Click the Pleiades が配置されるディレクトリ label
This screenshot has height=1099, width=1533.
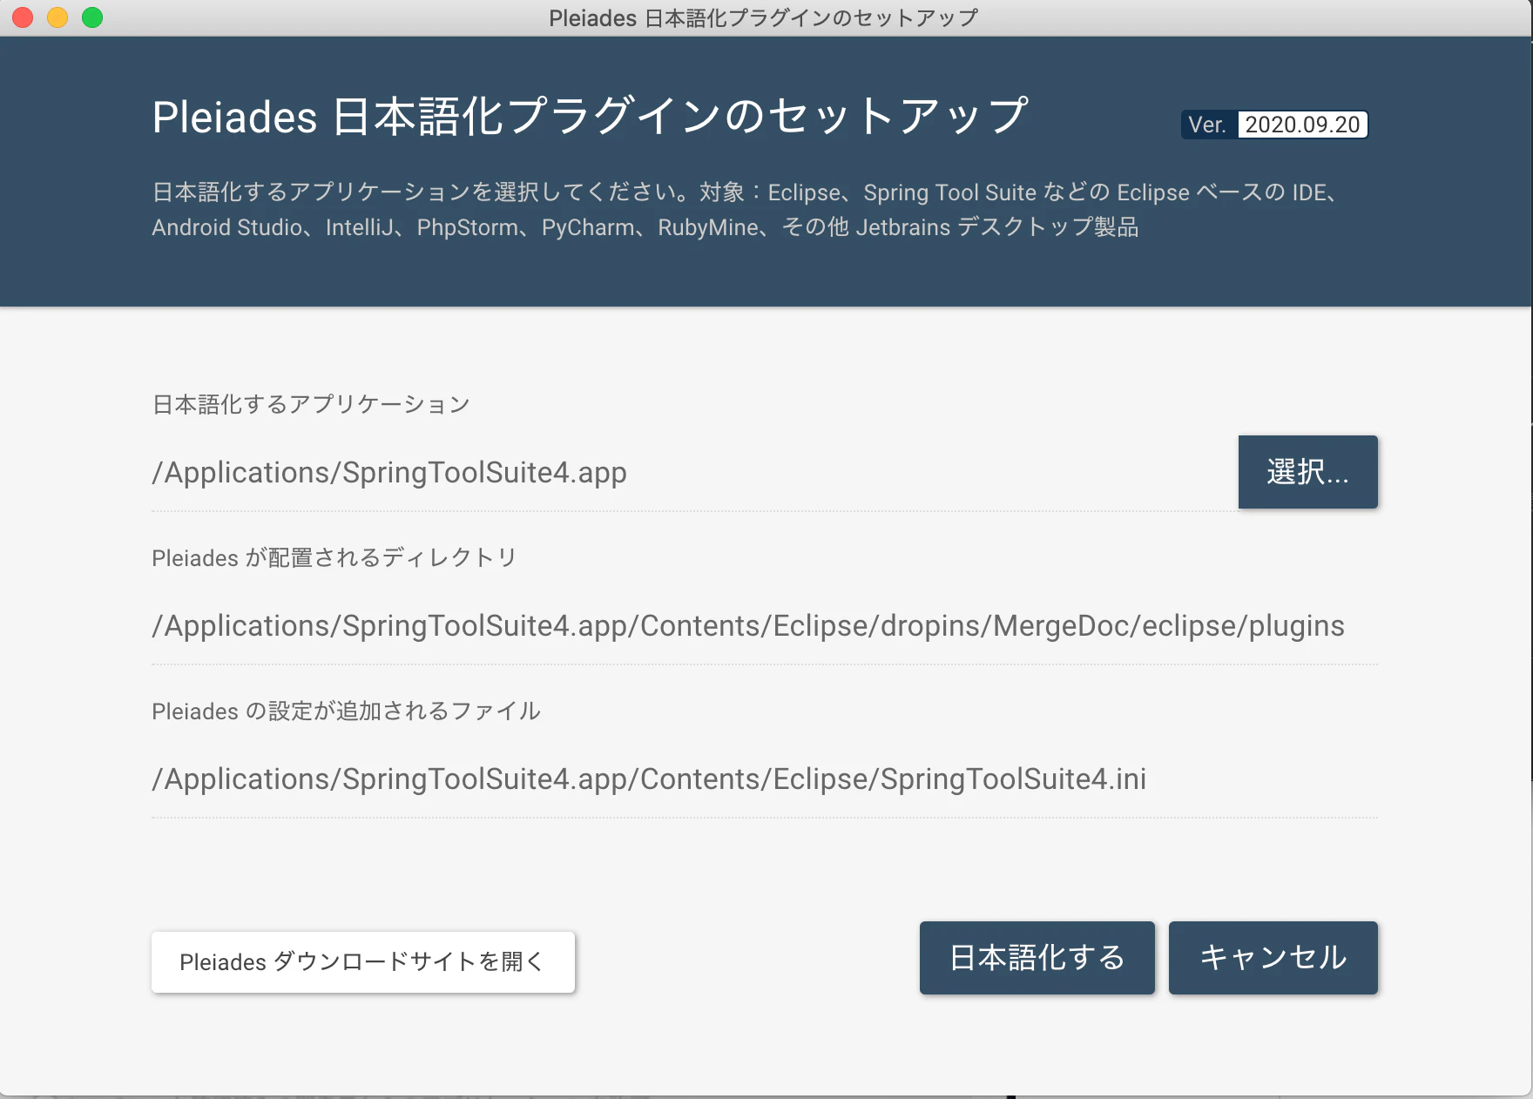tap(333, 557)
